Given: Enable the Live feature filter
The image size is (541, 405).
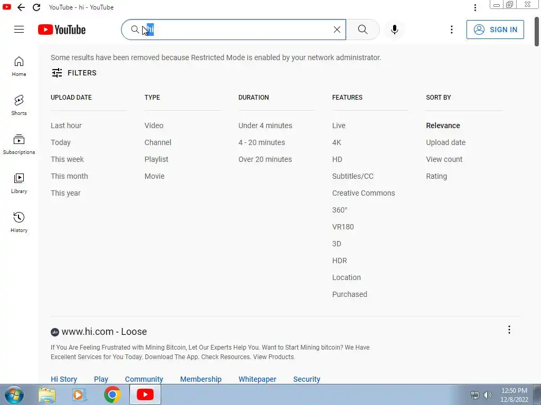Looking at the screenshot, I should click(339, 126).
